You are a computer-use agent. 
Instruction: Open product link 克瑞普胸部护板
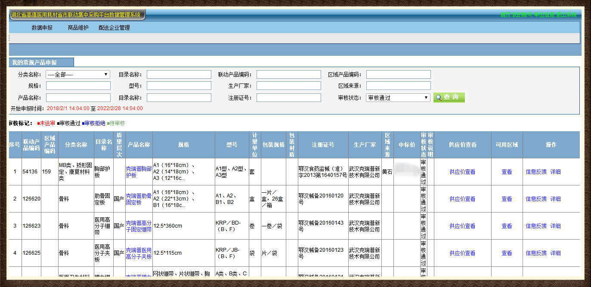point(138,172)
